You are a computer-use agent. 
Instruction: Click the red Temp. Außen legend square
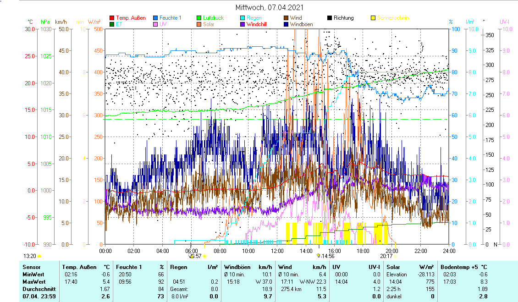click(112, 18)
